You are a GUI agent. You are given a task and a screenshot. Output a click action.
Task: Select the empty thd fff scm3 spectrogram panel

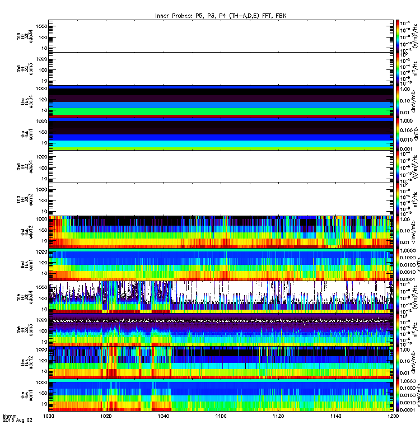(x=221, y=199)
